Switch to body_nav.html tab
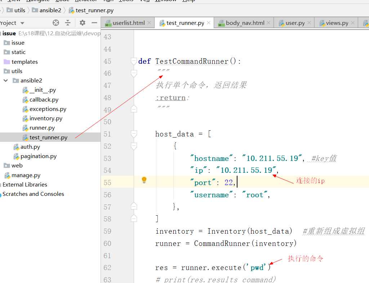The image size is (369, 283). coord(244,23)
